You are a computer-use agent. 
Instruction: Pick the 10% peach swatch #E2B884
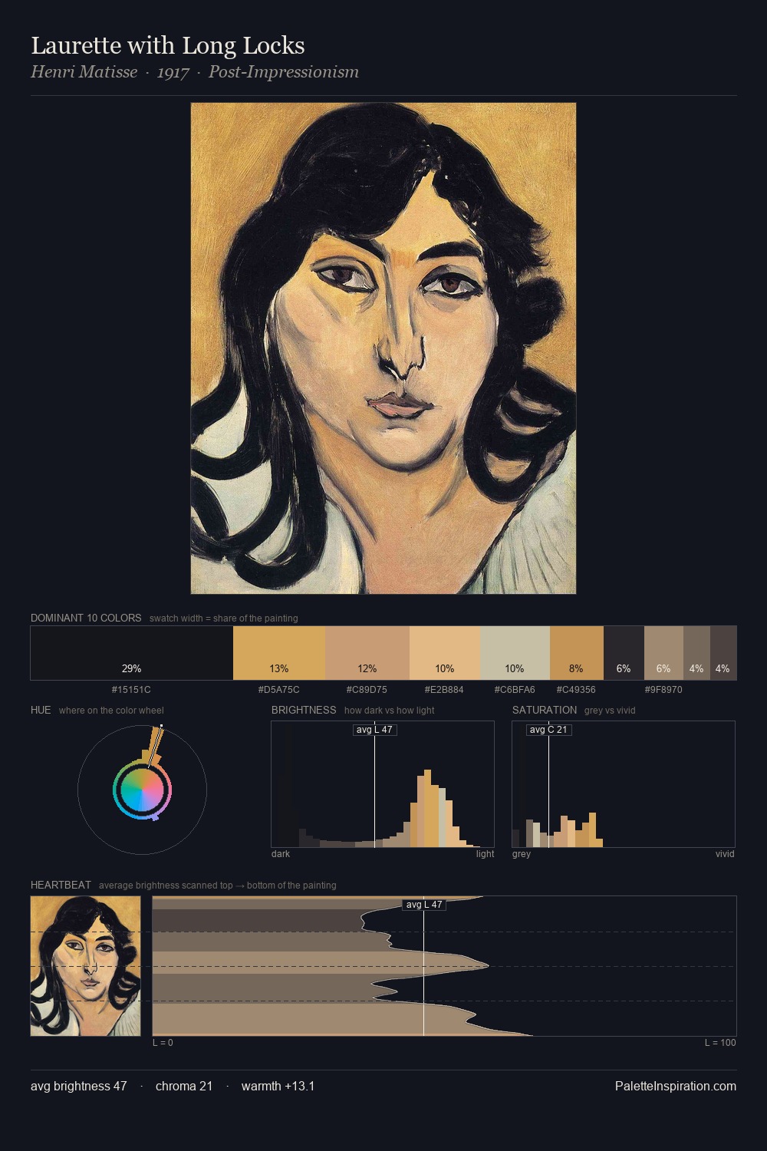point(445,653)
